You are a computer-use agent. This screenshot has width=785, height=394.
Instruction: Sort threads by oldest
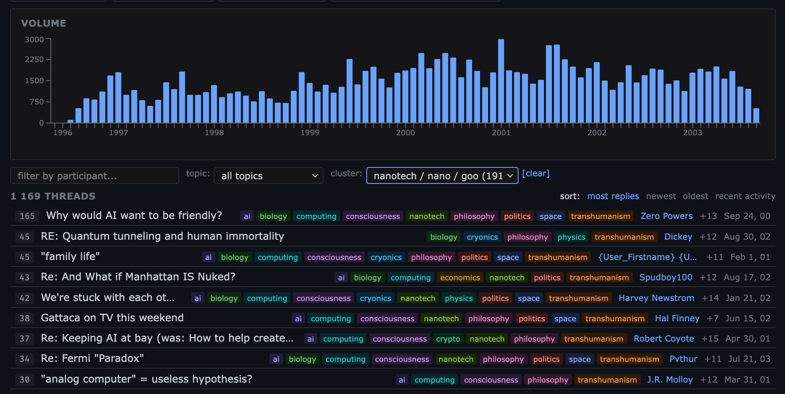pyautogui.click(x=695, y=196)
